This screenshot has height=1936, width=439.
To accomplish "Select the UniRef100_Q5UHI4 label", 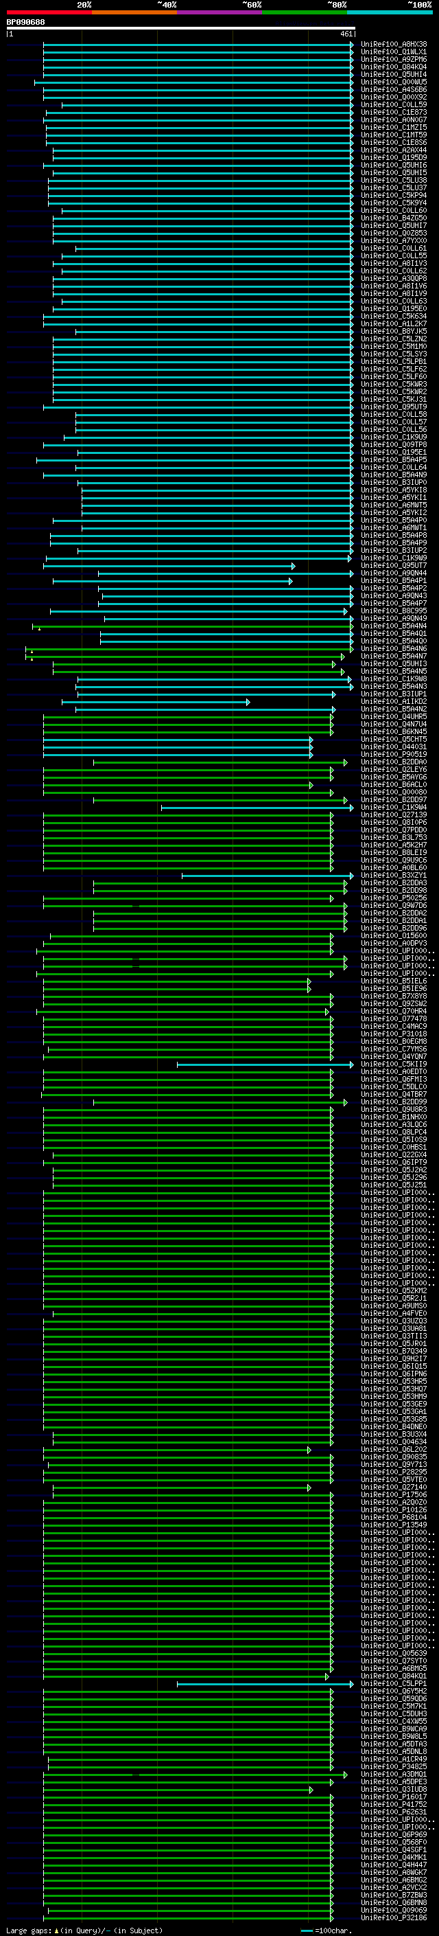I will 394,74.
